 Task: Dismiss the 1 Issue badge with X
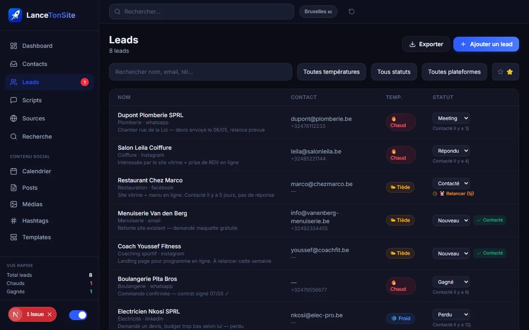point(50,314)
